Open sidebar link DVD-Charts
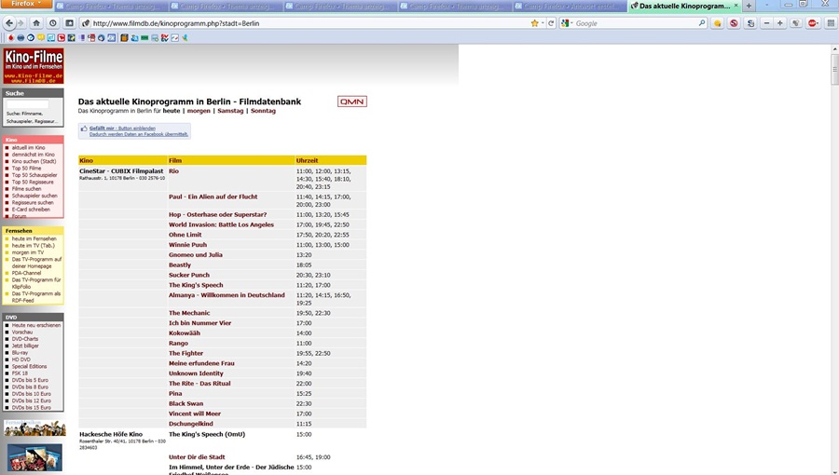The image size is (839, 475). click(x=24, y=339)
